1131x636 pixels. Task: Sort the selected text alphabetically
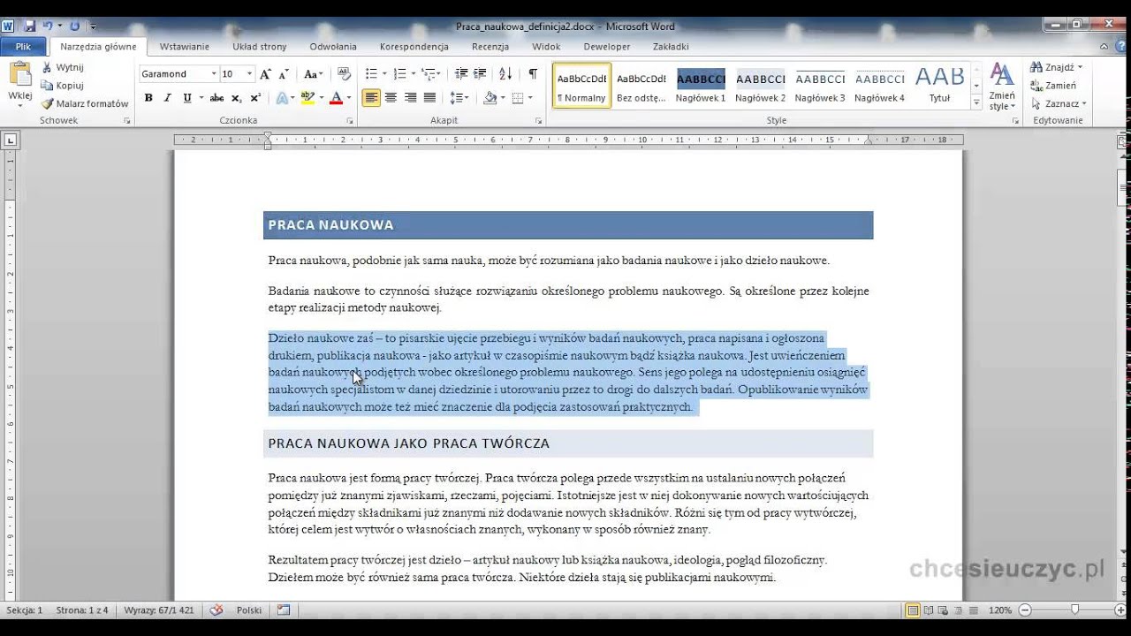[505, 74]
